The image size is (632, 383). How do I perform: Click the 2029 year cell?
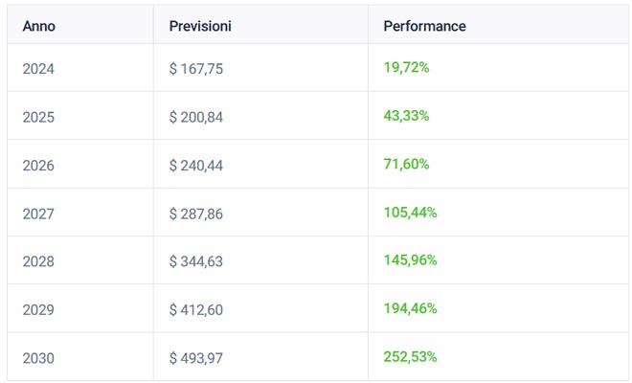pos(38,310)
